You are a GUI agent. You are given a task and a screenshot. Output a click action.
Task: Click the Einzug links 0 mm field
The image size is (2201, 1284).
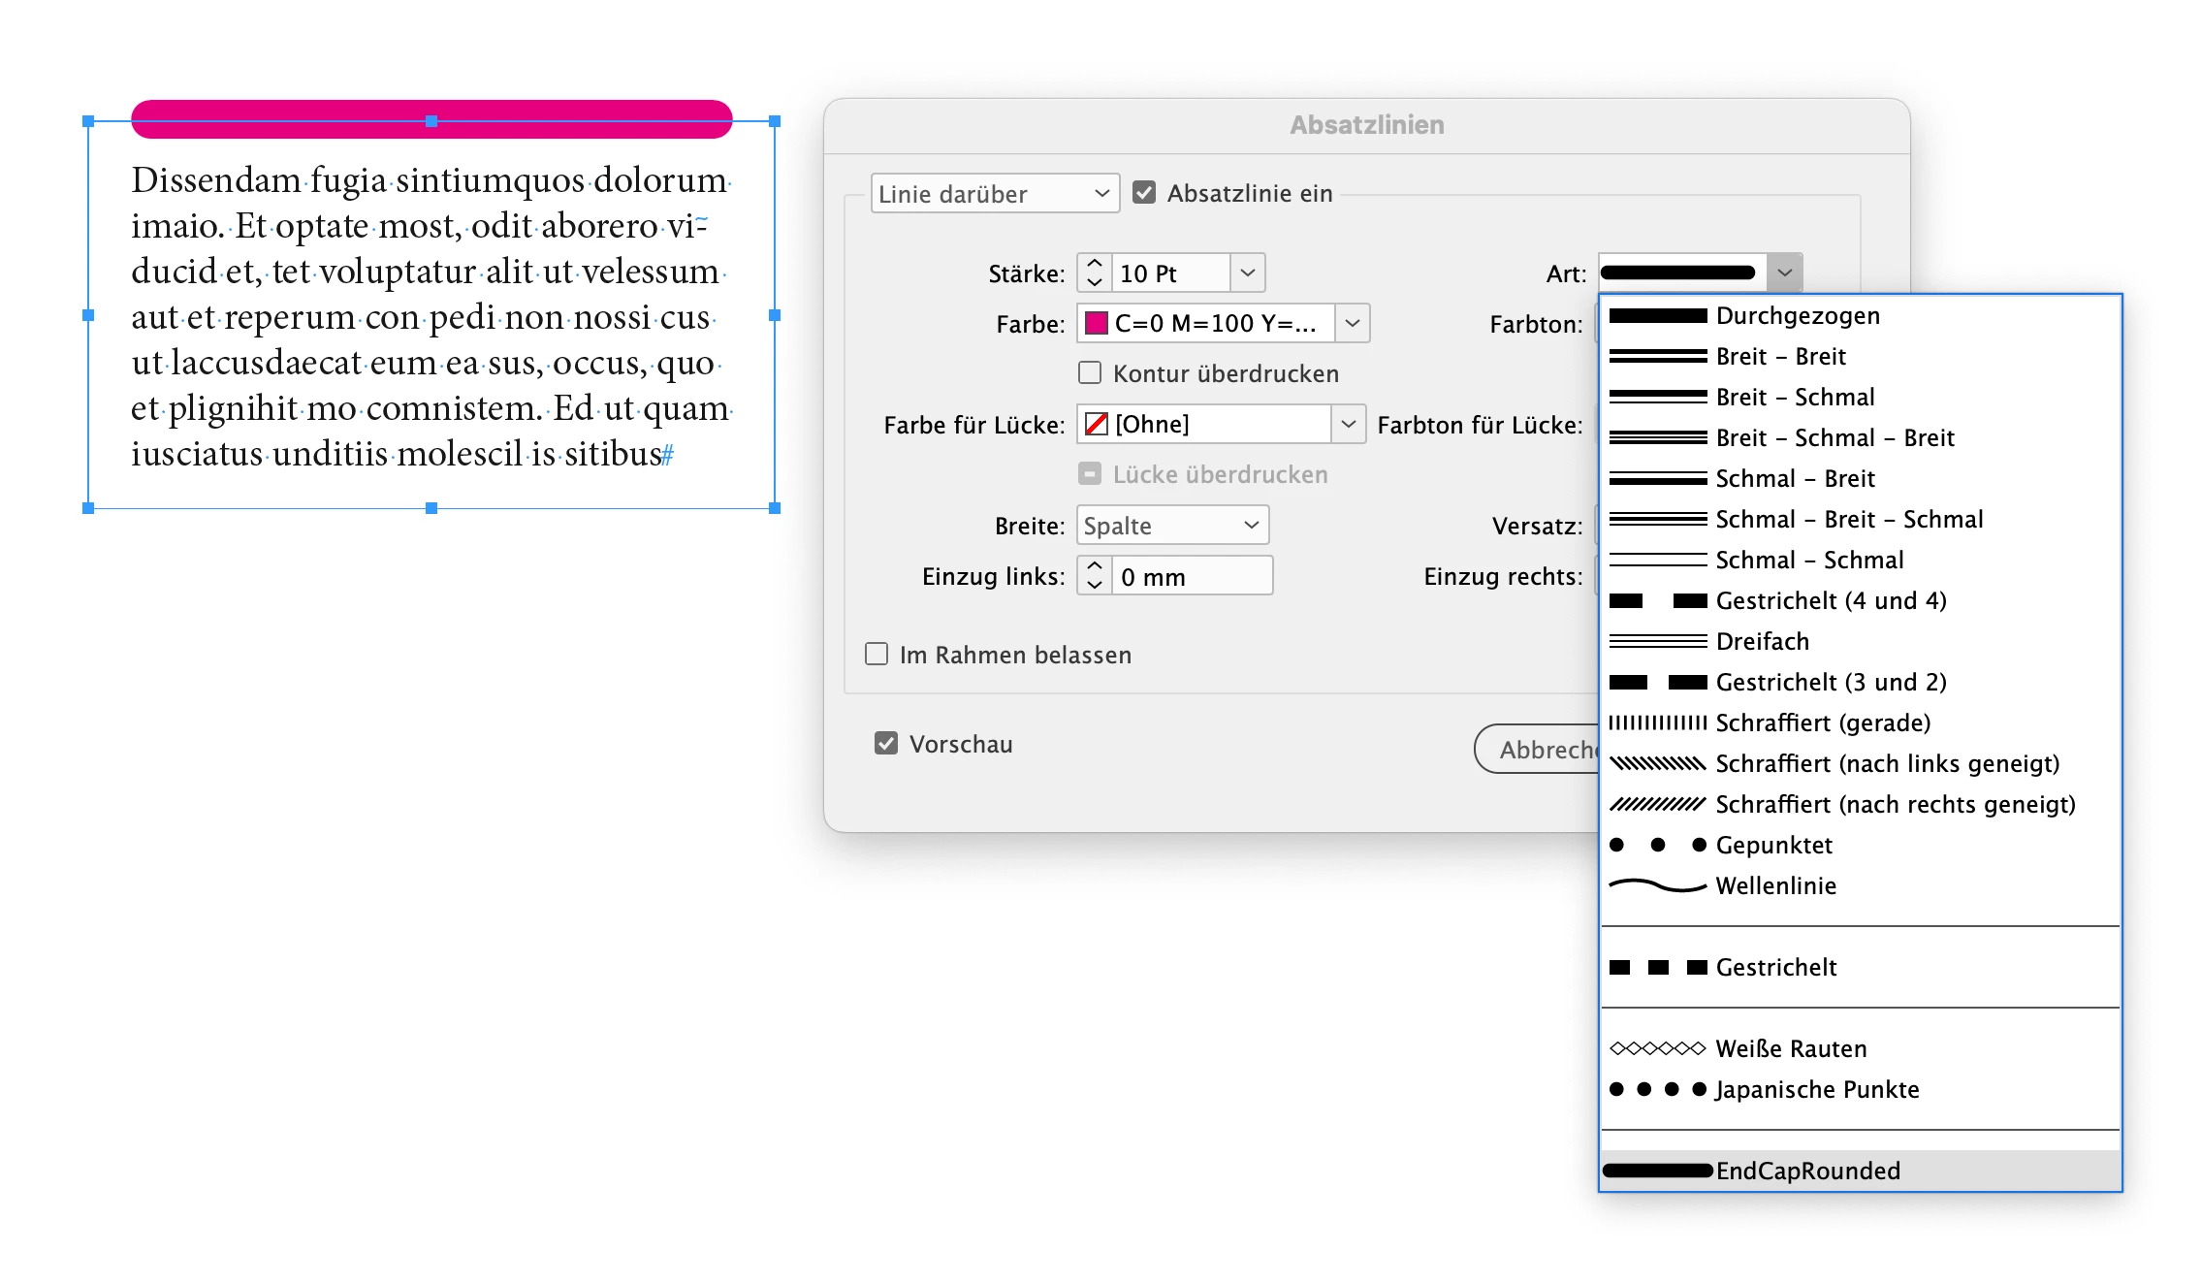(x=1191, y=577)
